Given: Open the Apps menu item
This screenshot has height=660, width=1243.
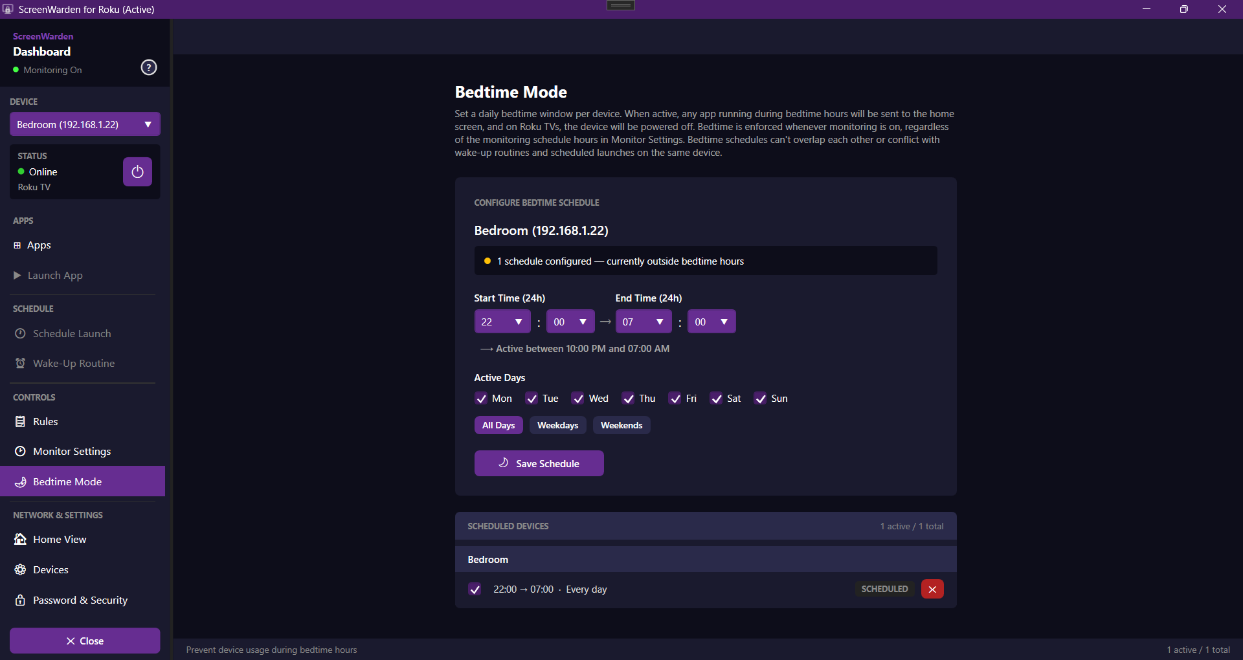Looking at the screenshot, I should (x=83, y=245).
